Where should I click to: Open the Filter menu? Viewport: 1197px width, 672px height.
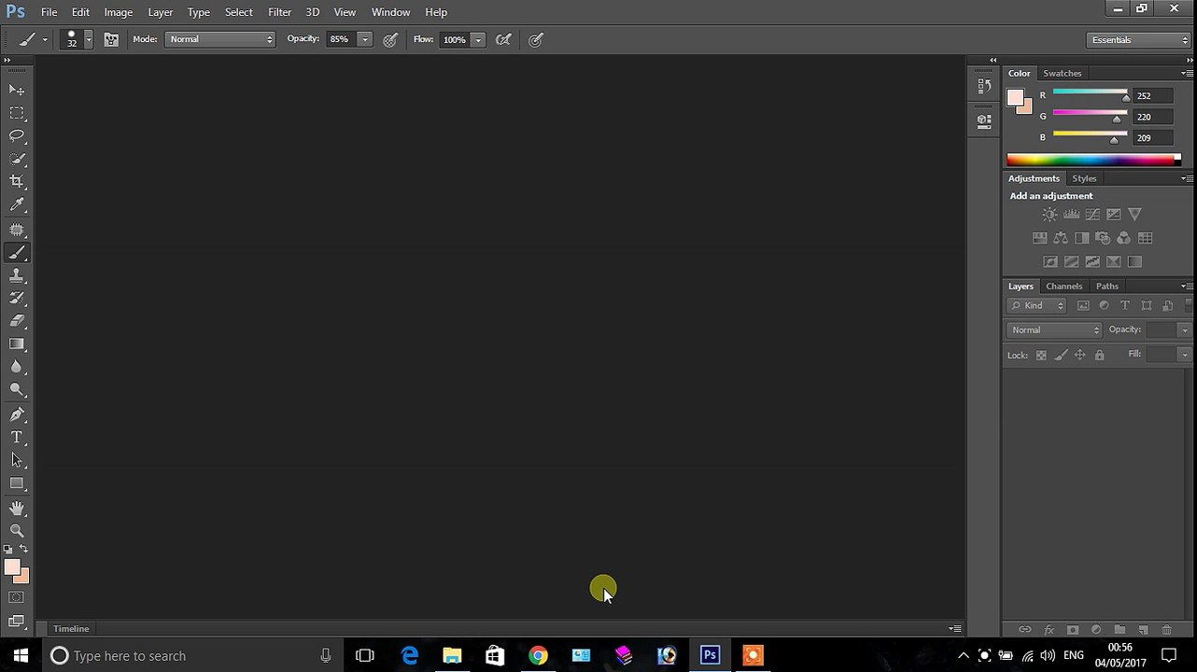click(x=279, y=12)
